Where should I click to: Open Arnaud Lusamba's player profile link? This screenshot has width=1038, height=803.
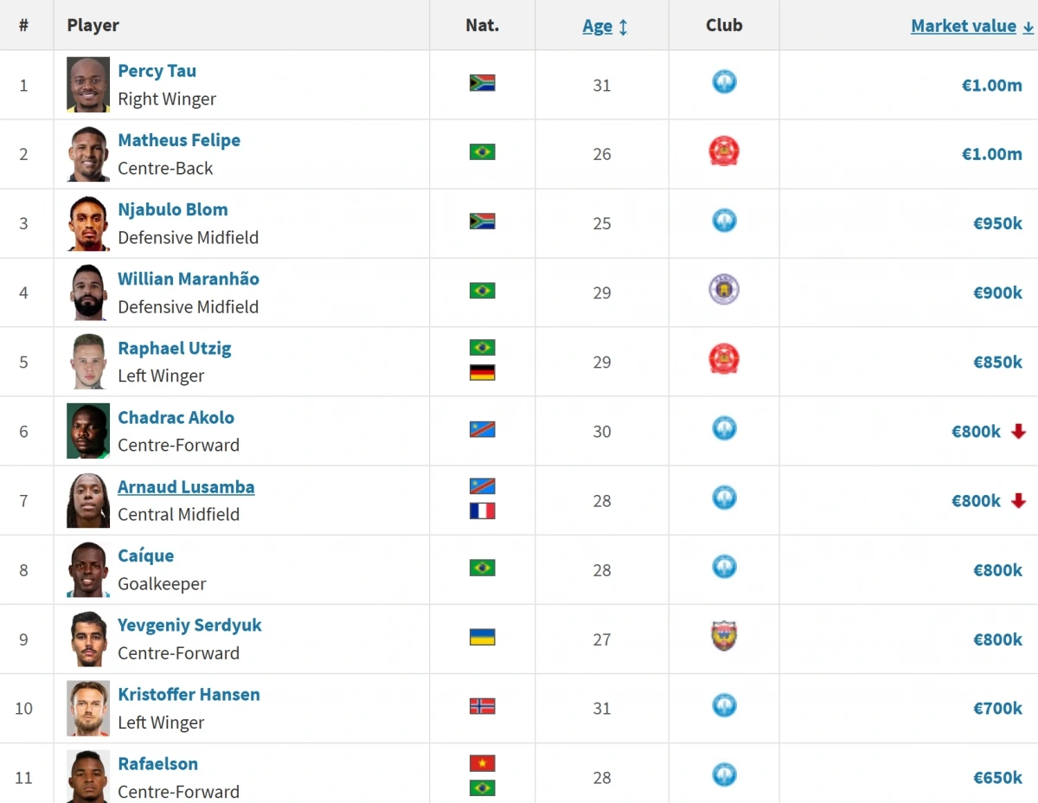pyautogui.click(x=186, y=487)
